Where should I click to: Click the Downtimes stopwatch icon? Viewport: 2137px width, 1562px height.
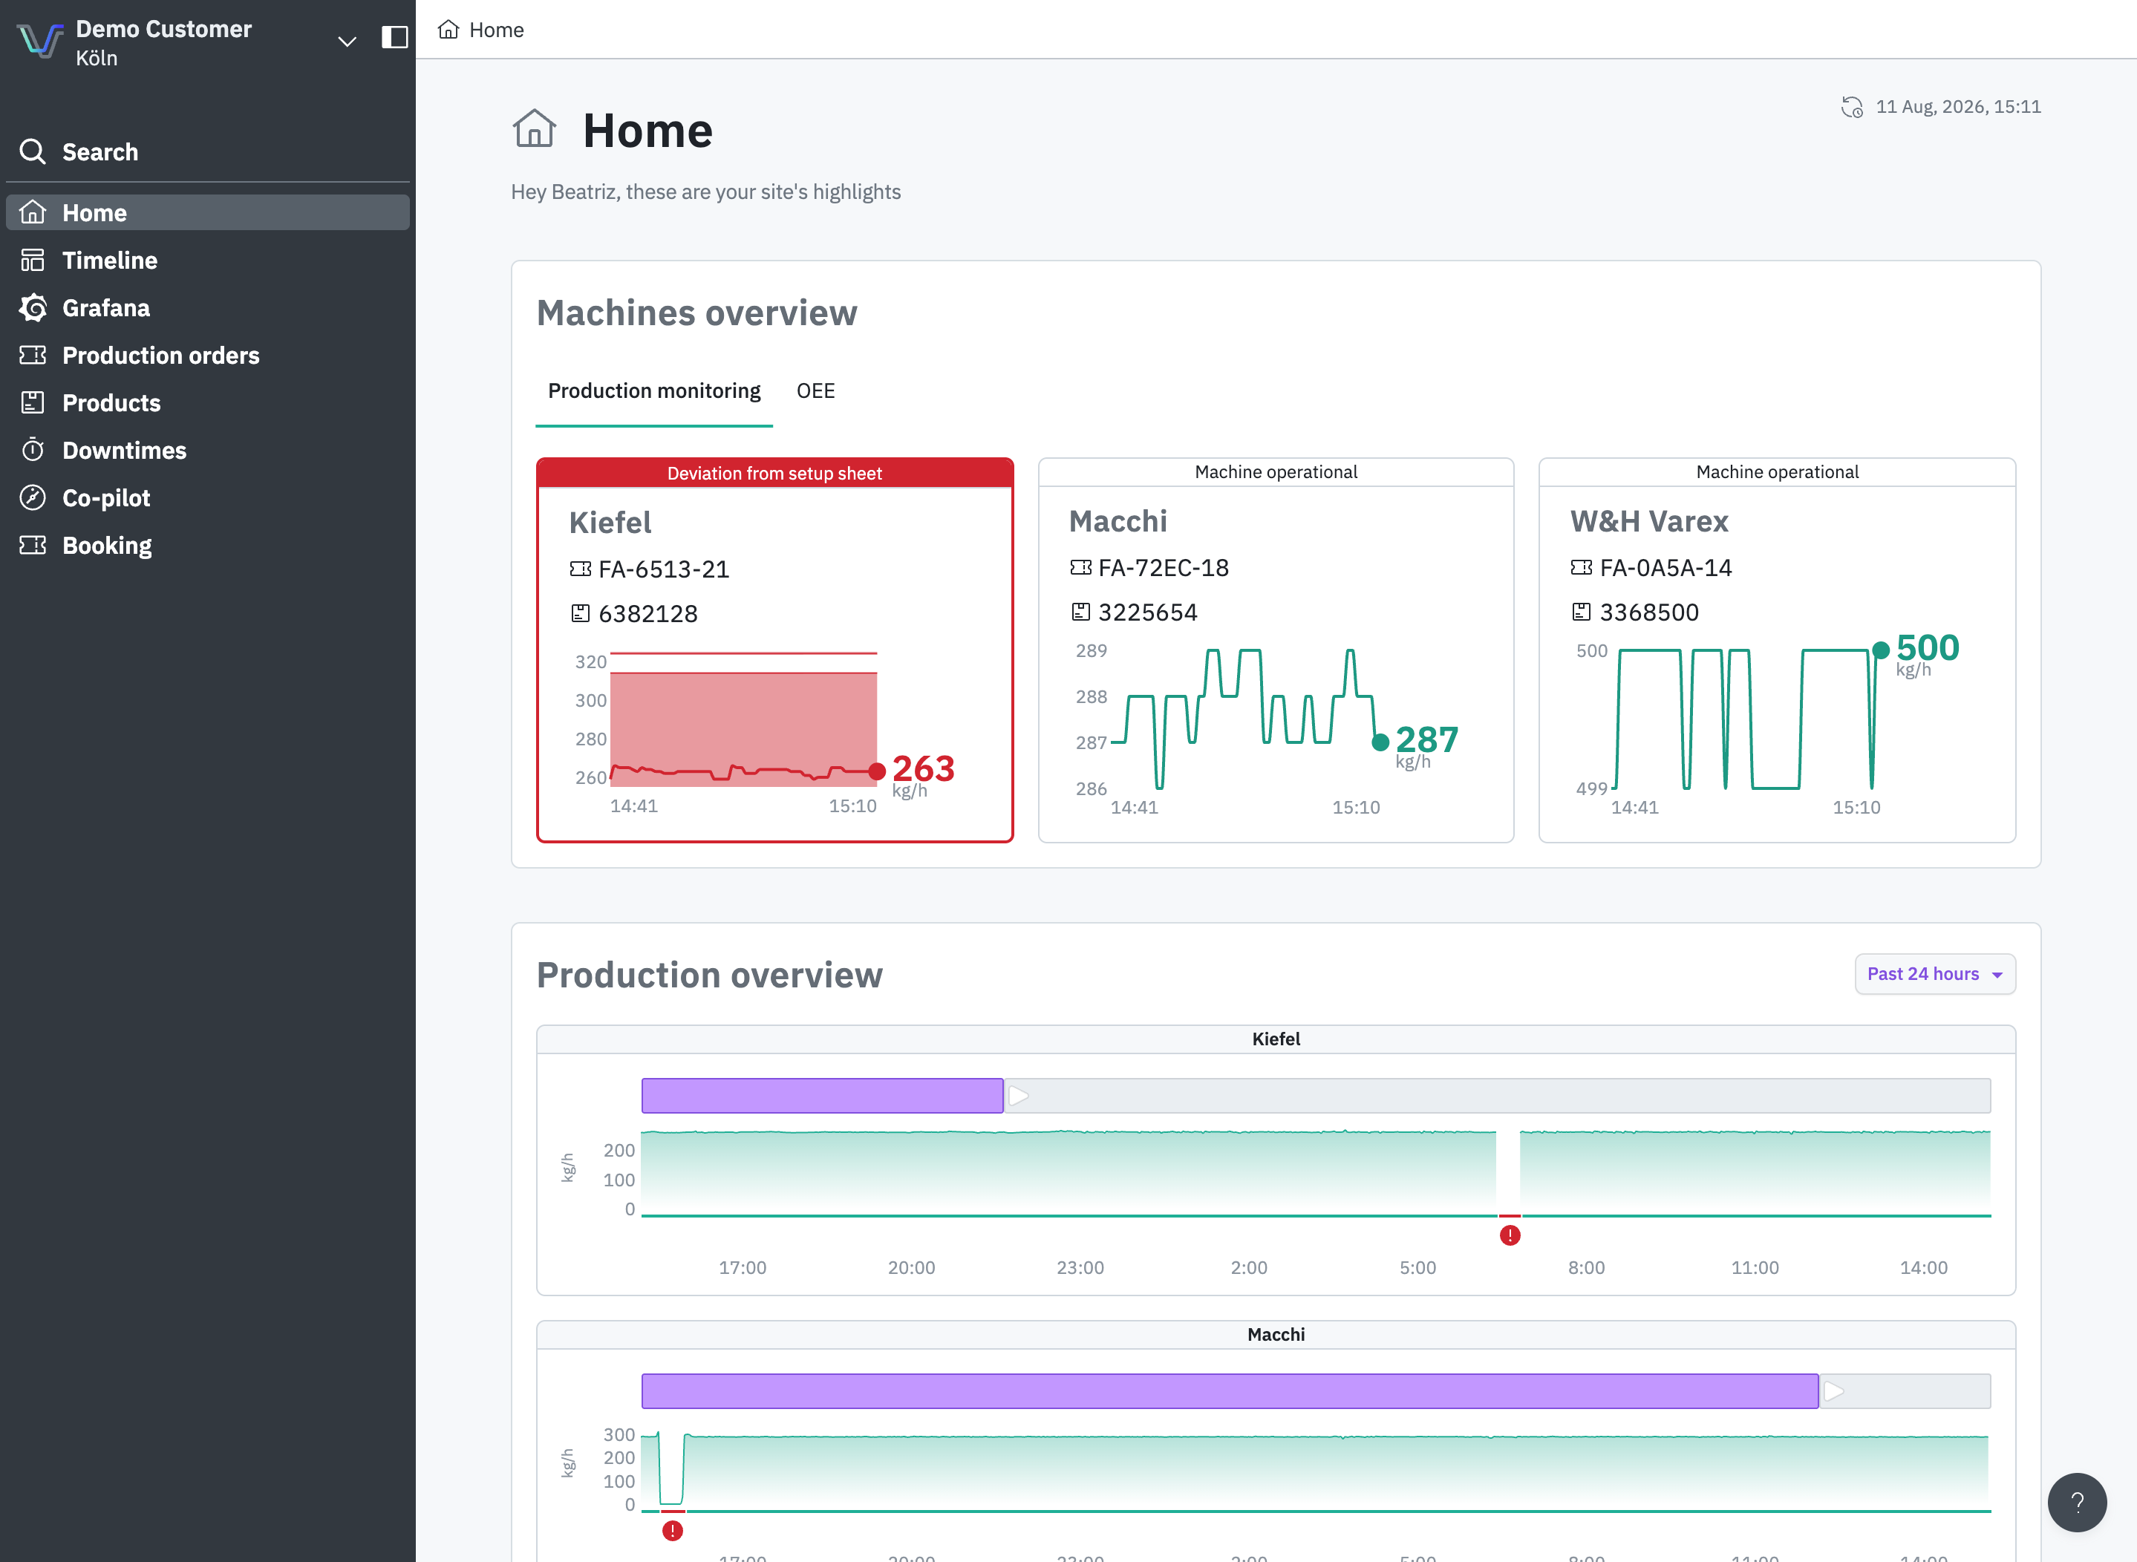(33, 449)
